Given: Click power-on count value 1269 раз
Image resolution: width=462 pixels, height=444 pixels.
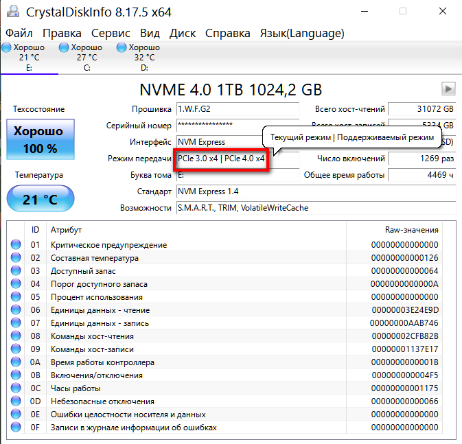Looking at the screenshot, I should [422, 159].
